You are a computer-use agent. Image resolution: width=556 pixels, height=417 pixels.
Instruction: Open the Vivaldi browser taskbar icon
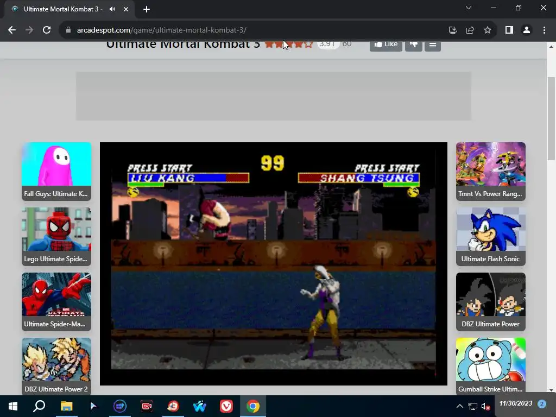226,406
